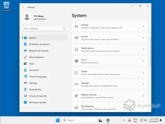Switch to Personalization settings
Image resolution: width=165 pixels, height=124 pixels.
[x=45, y=57]
